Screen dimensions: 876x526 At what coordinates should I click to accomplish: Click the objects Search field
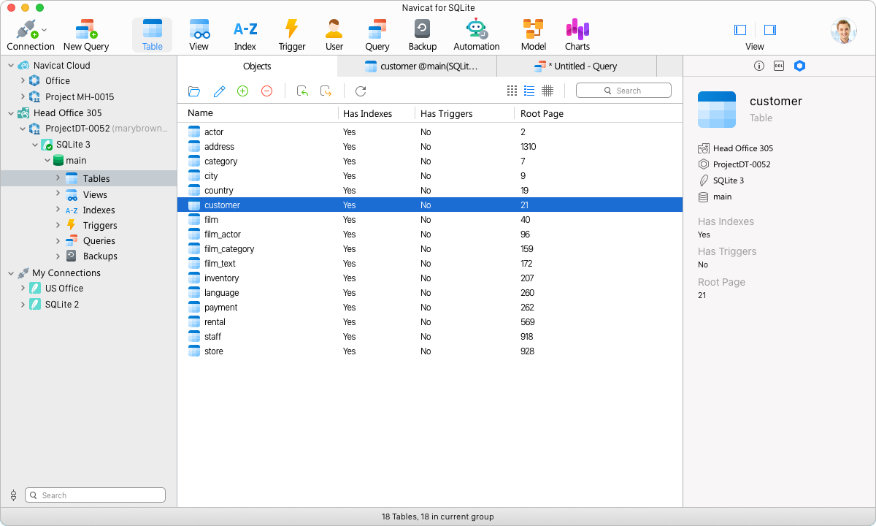(623, 91)
